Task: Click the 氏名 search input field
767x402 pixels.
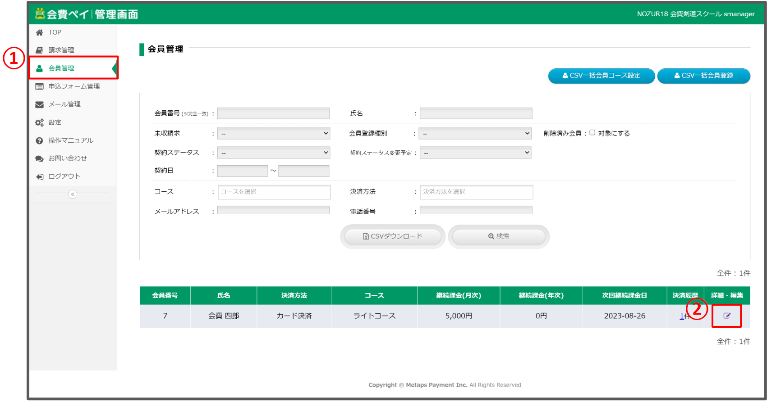Action: (476, 113)
